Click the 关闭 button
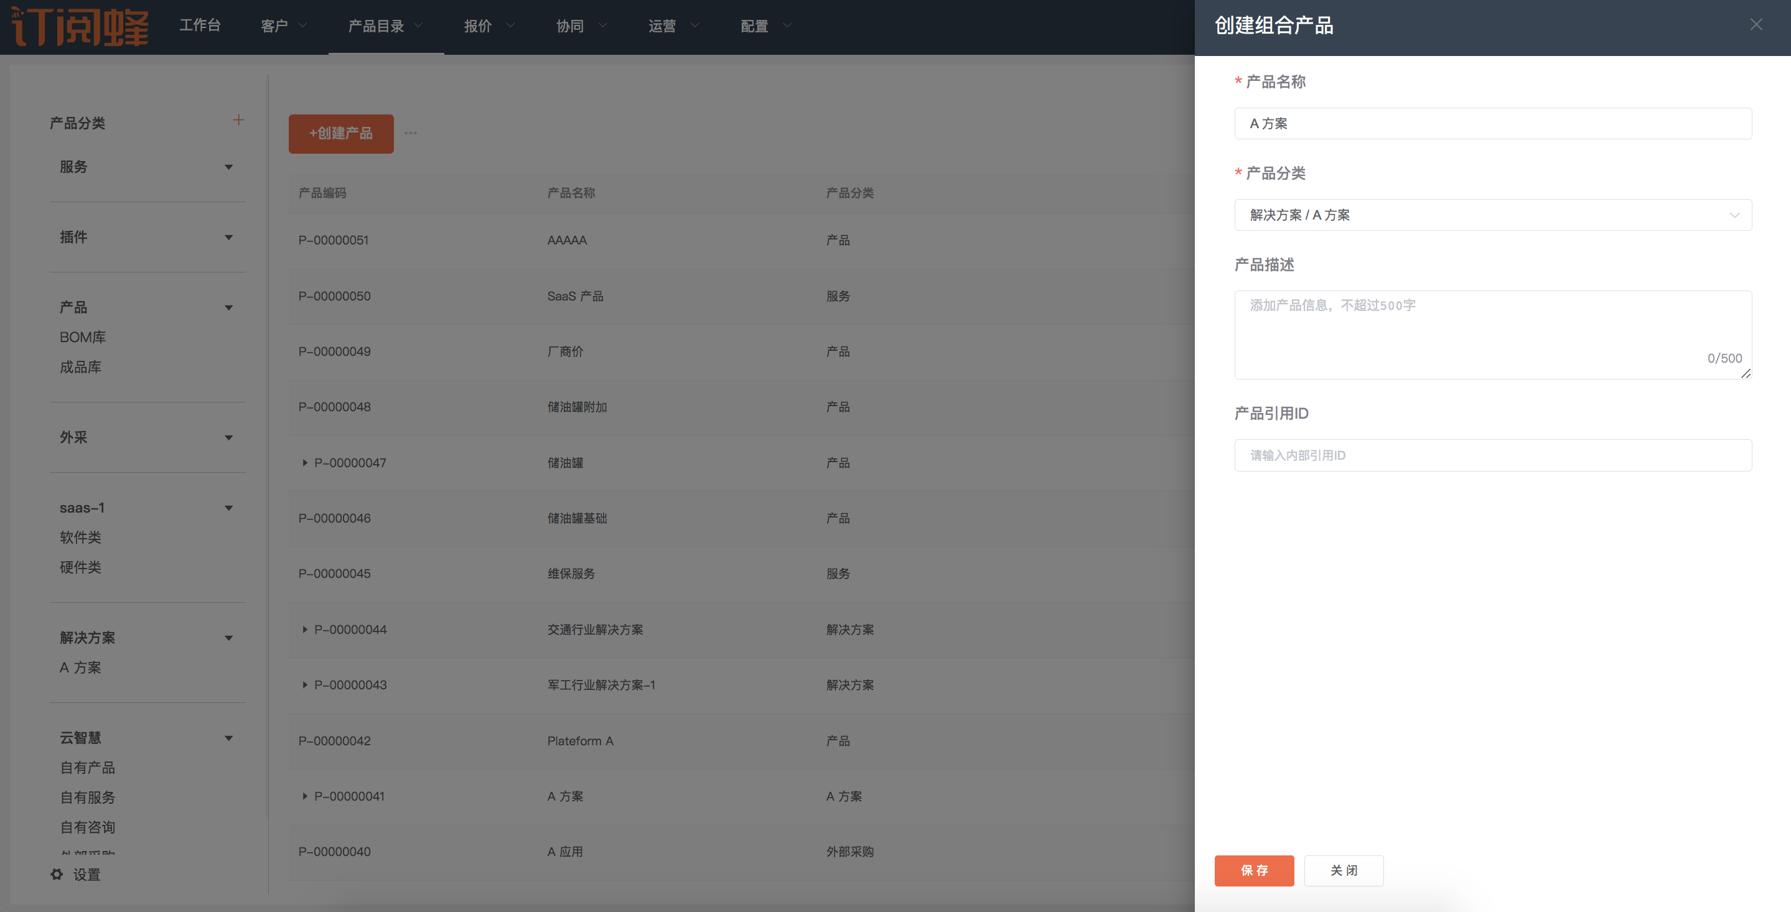This screenshot has width=1791, height=912. (x=1343, y=870)
